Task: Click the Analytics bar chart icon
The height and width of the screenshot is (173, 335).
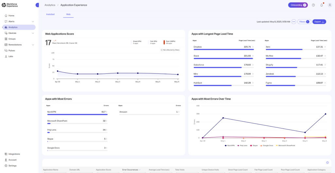Action: tap(6, 27)
